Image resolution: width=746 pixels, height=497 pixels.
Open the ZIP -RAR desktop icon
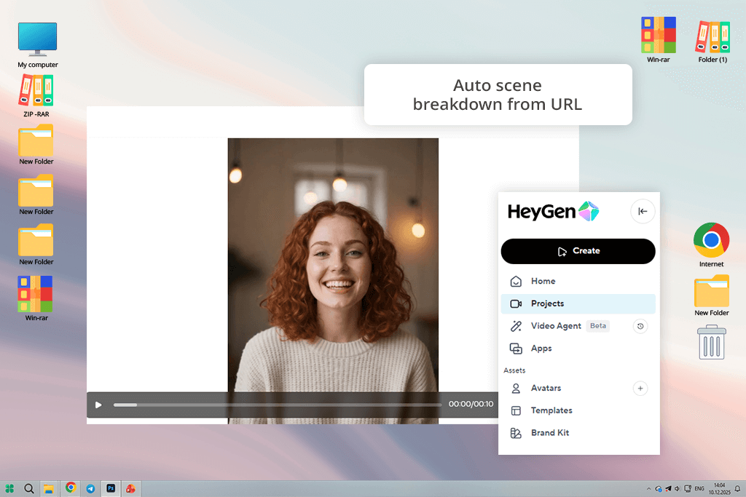click(x=36, y=95)
